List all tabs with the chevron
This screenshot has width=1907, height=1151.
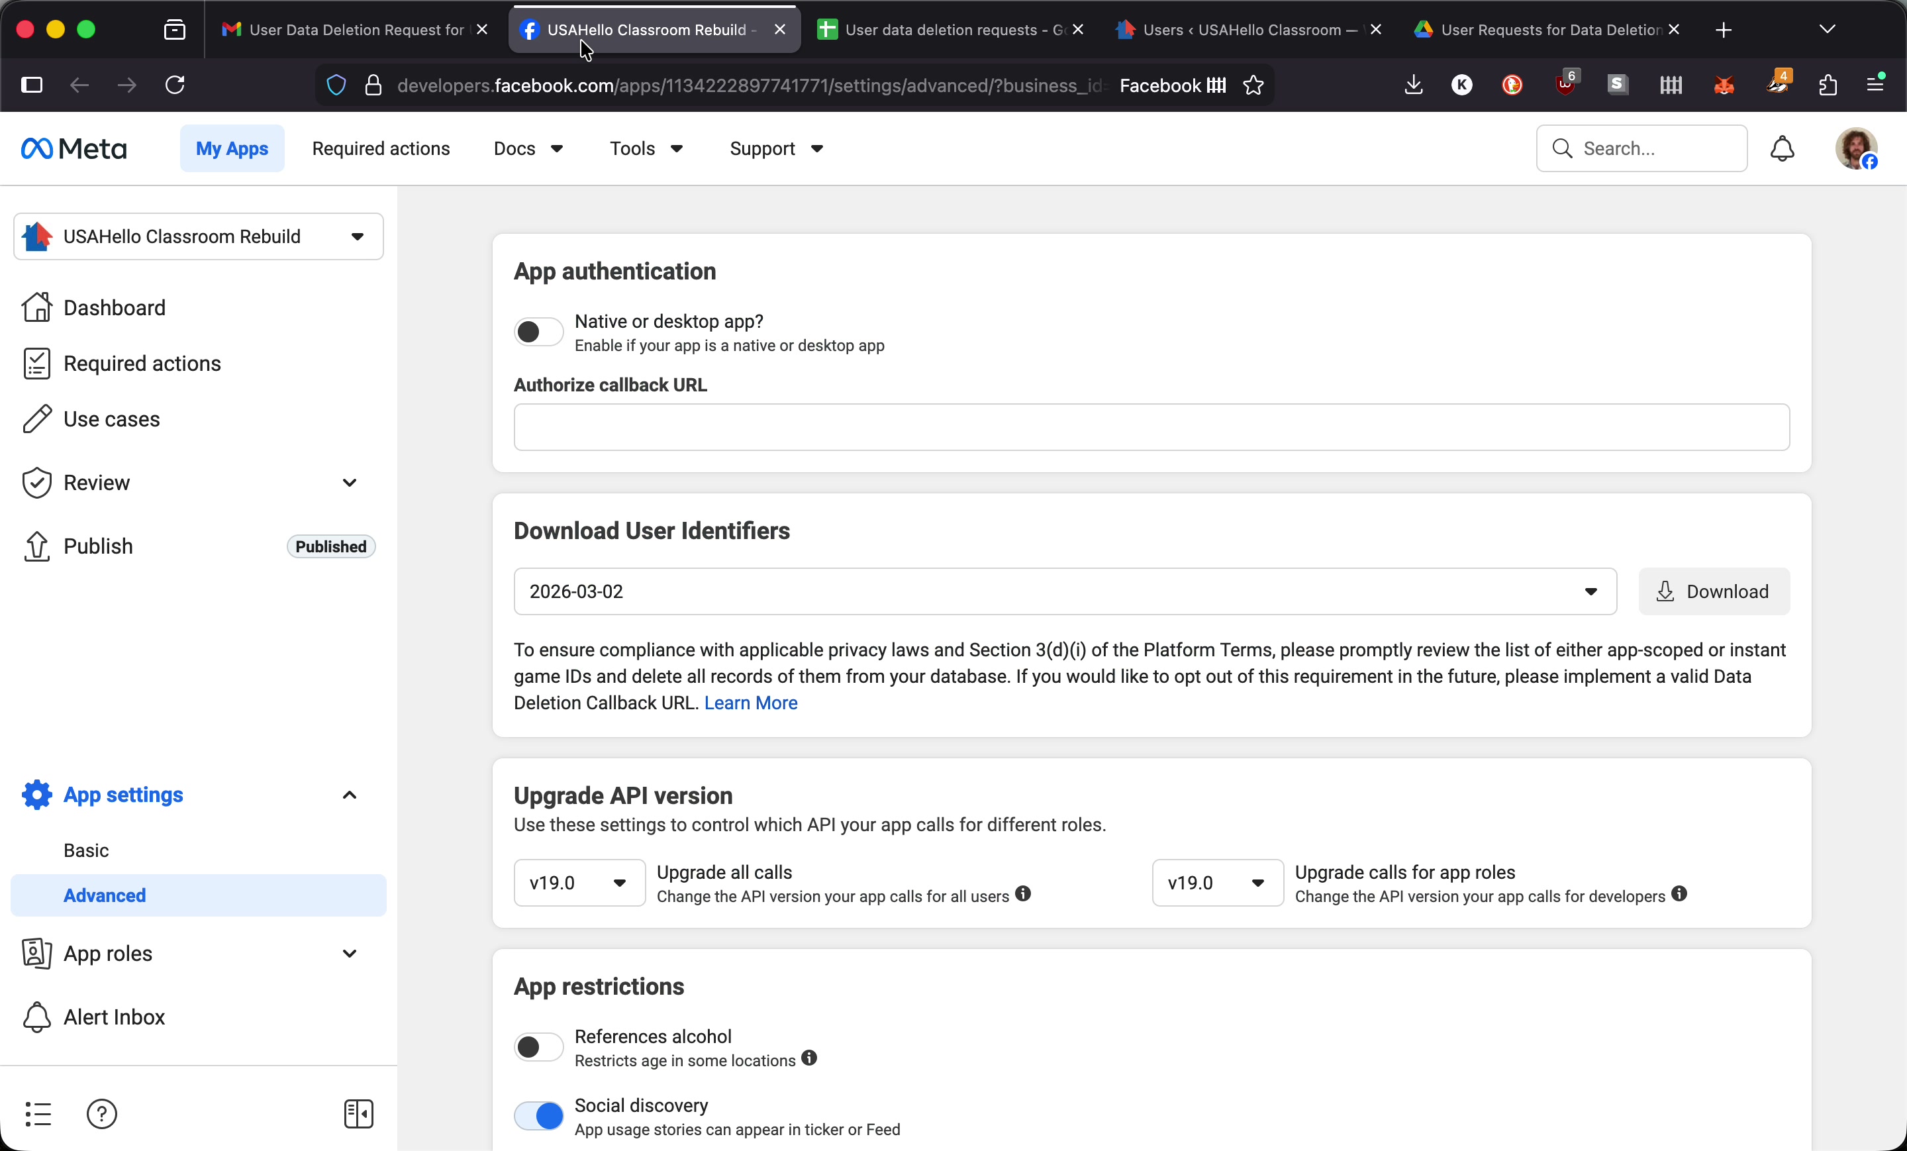(x=1826, y=29)
